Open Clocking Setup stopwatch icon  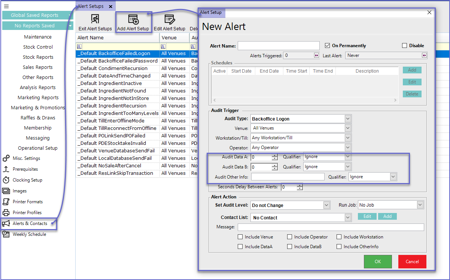6,180
